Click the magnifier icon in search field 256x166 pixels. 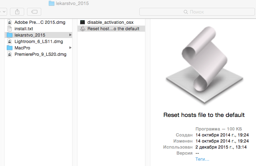pyautogui.click(x=186, y=12)
